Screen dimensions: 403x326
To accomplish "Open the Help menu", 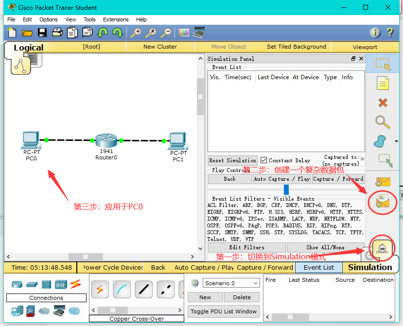I will 141,19.
